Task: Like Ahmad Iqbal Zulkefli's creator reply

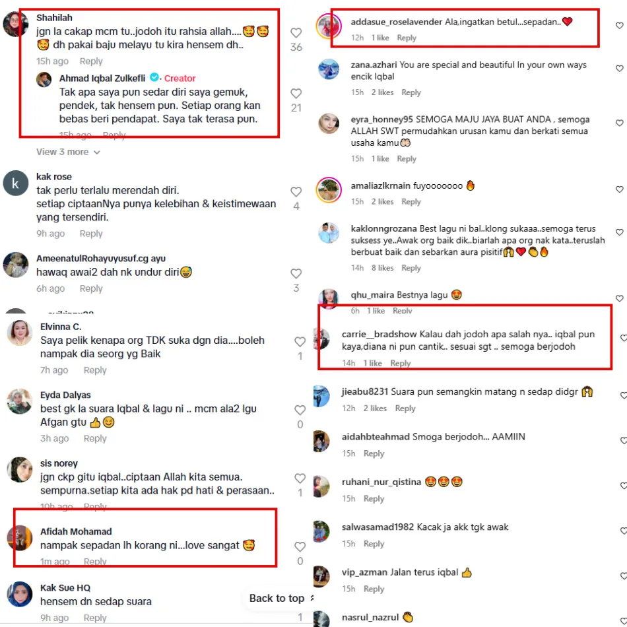Action: pos(296,94)
